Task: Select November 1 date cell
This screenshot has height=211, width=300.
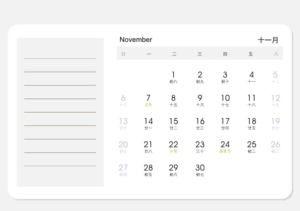Action: (173, 77)
